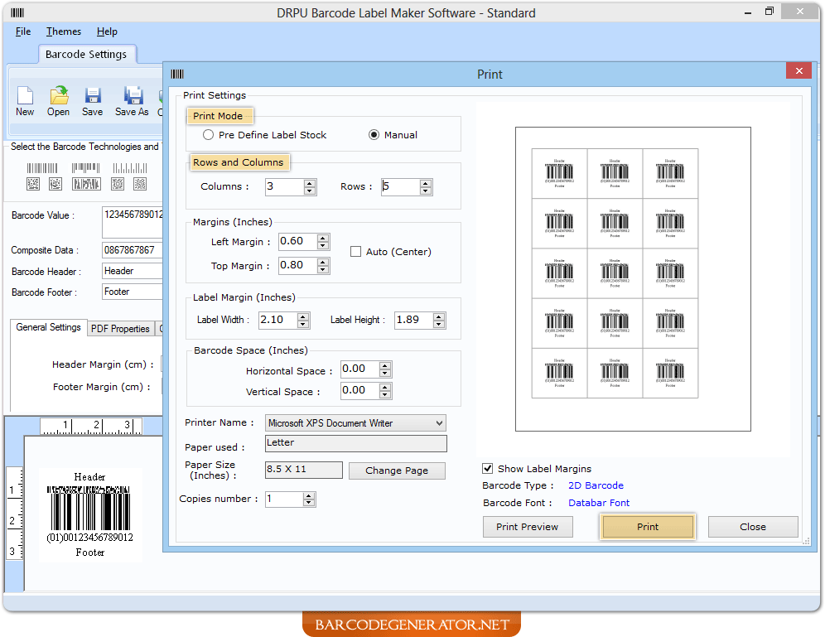
Task: Open the Printer Name dropdown
Action: point(439,423)
